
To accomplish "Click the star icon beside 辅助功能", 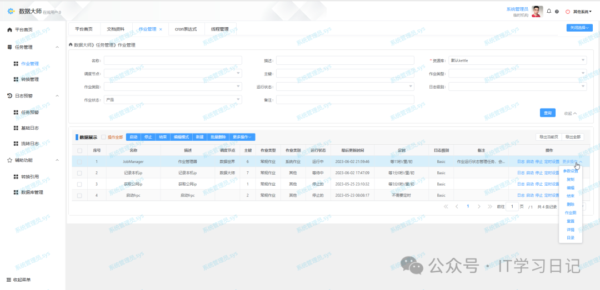I will 10,160.
